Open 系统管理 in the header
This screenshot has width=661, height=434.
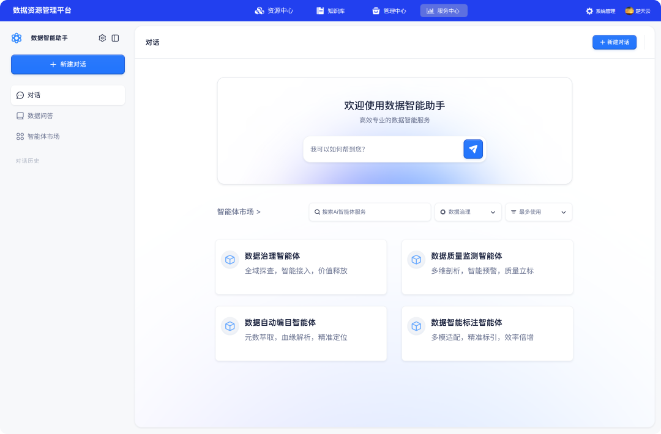tap(601, 11)
